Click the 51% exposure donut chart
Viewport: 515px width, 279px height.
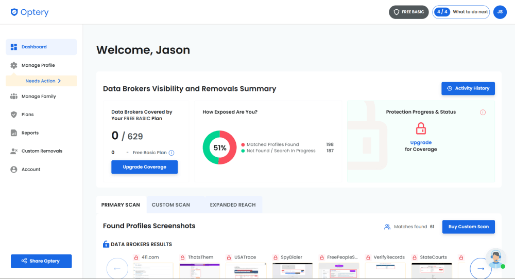(x=220, y=147)
